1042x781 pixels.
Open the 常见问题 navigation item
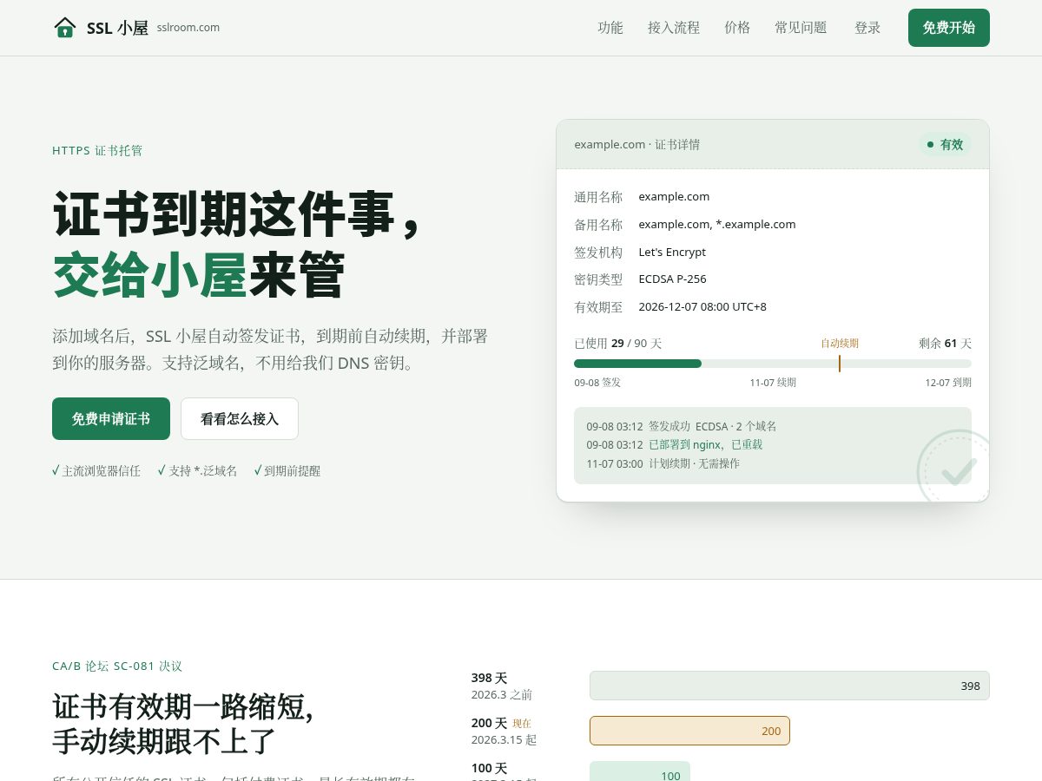801,28
